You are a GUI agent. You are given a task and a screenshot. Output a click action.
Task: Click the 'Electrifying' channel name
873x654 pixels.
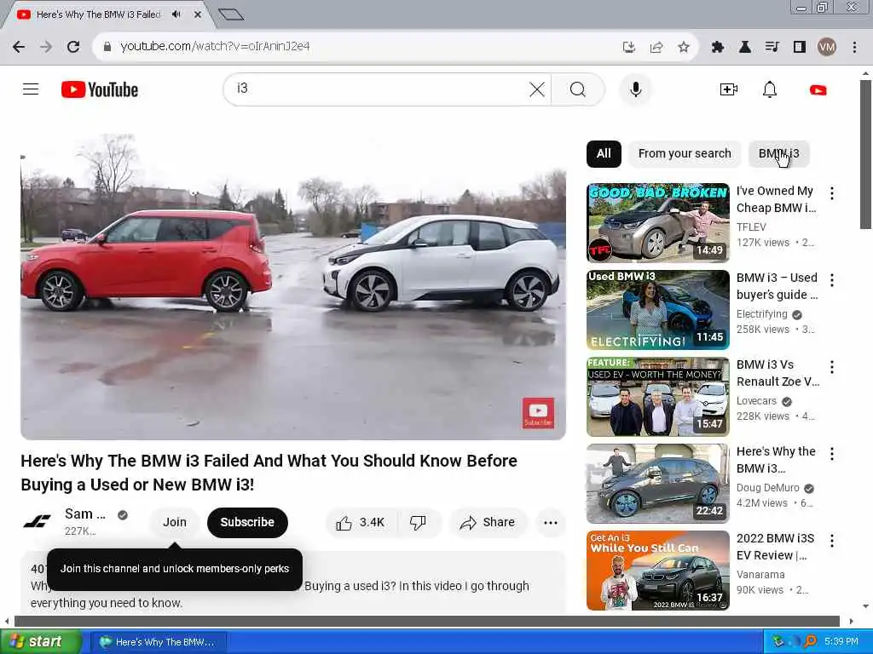point(761,314)
